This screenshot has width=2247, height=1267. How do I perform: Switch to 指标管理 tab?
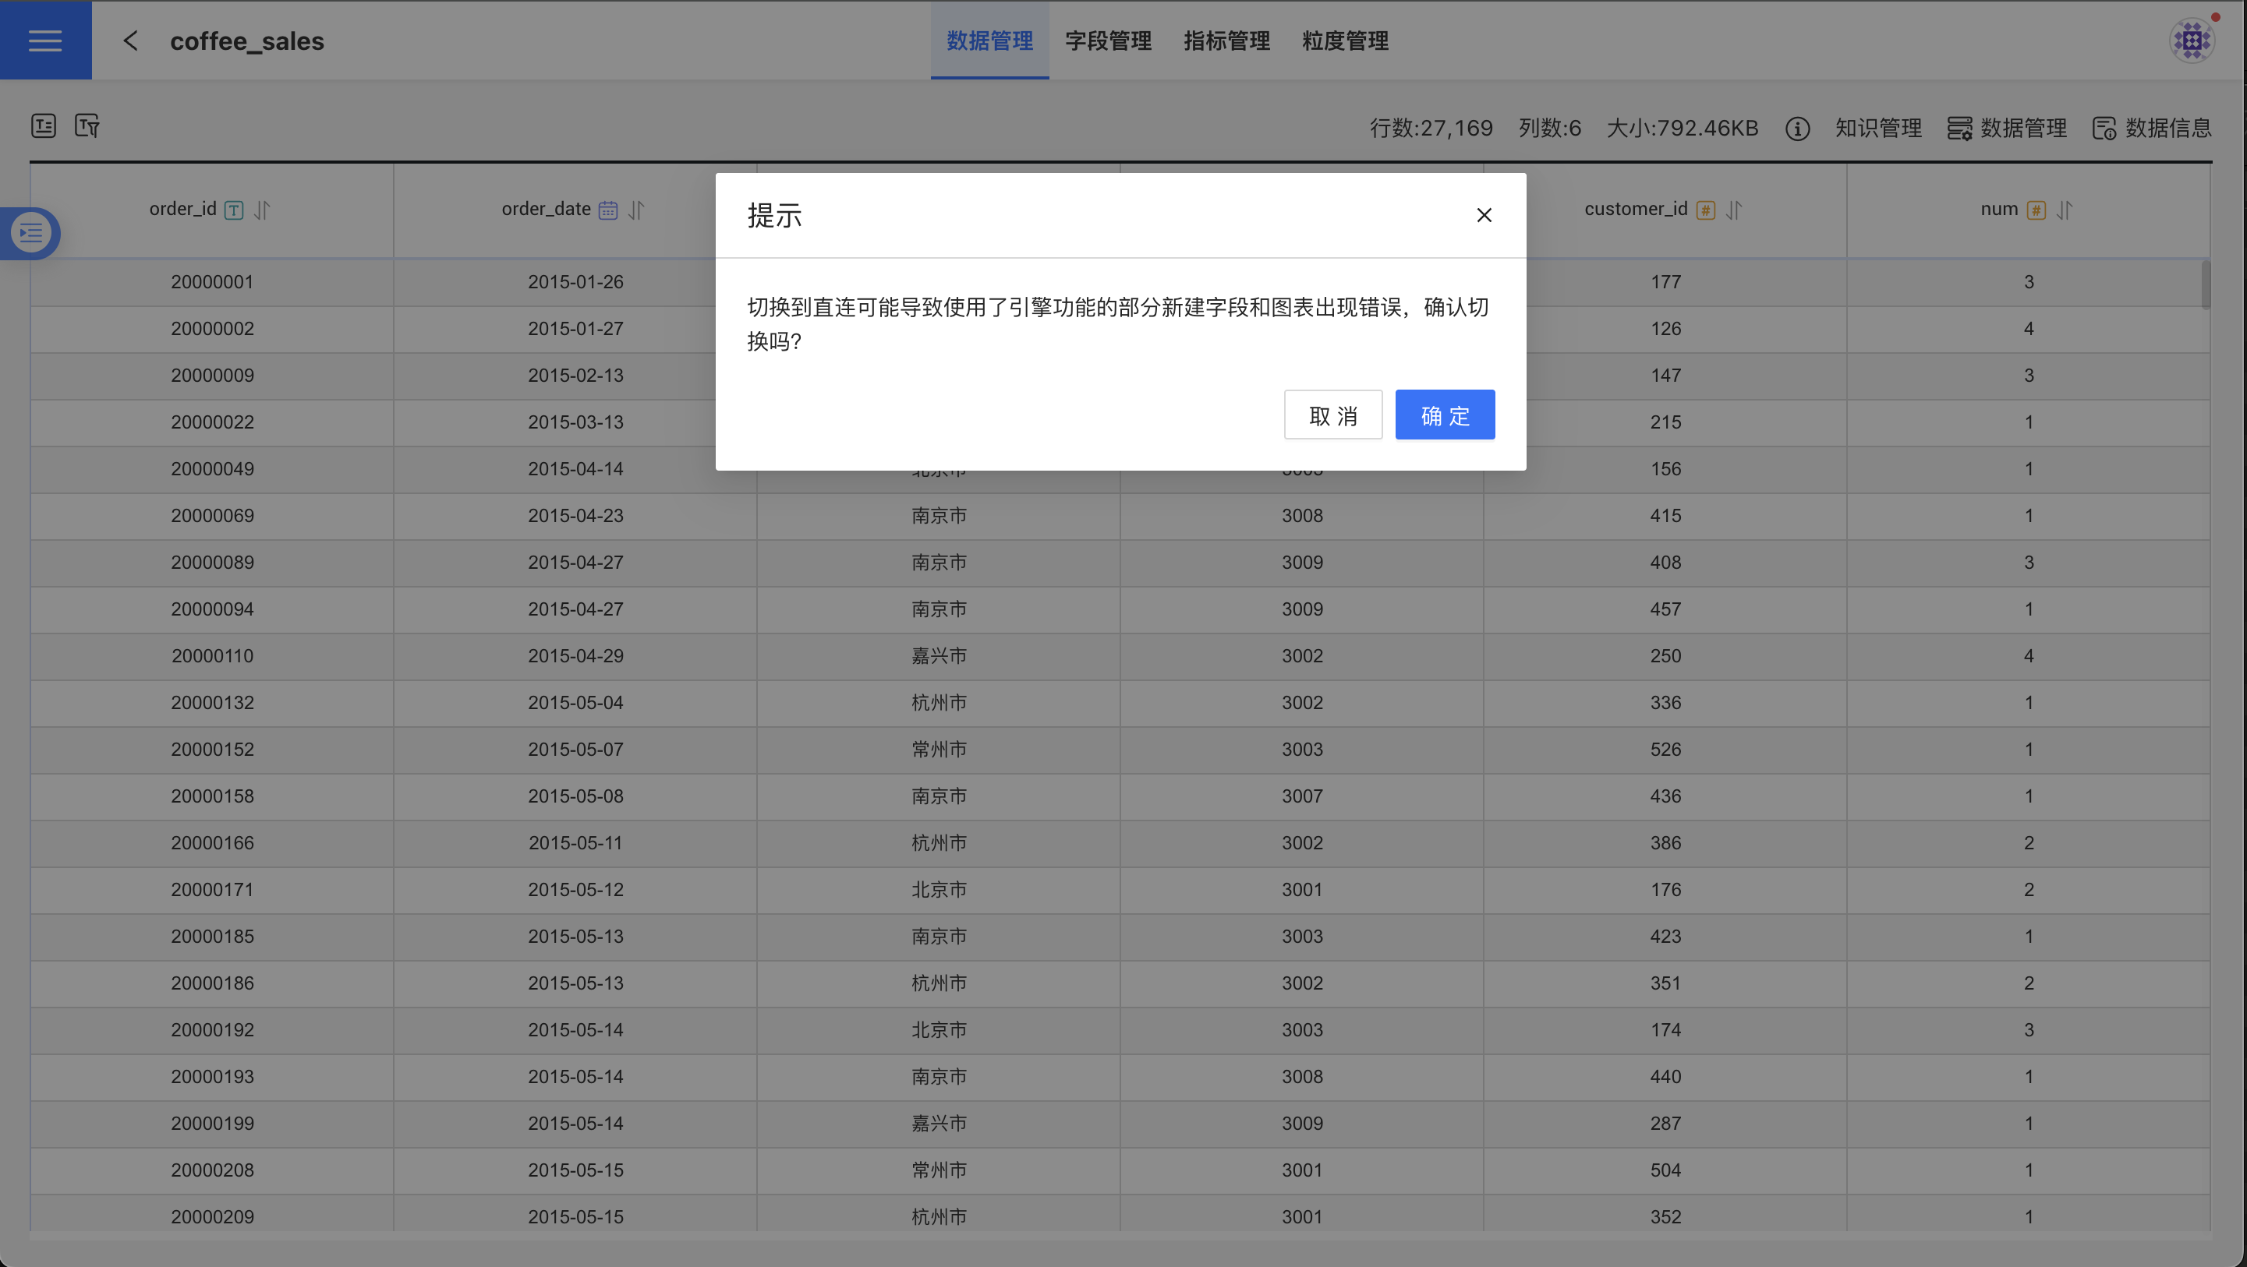pyautogui.click(x=1226, y=40)
